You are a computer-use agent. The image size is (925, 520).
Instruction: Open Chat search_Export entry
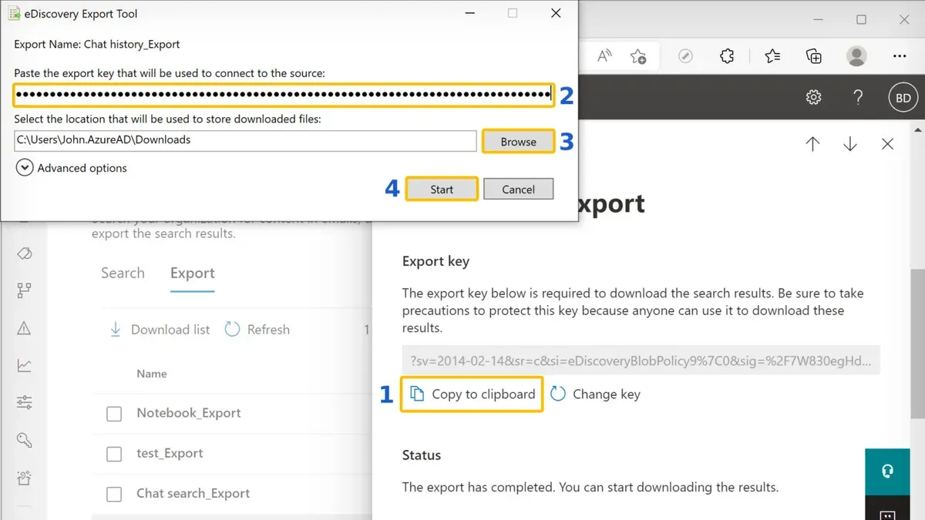[x=193, y=493]
